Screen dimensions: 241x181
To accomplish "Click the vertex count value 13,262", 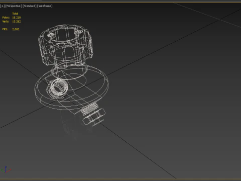I will point(17,22).
